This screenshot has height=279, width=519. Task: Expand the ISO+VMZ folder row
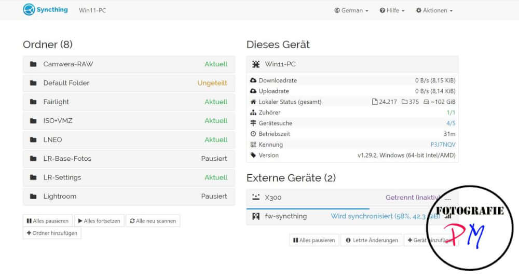[129, 121]
